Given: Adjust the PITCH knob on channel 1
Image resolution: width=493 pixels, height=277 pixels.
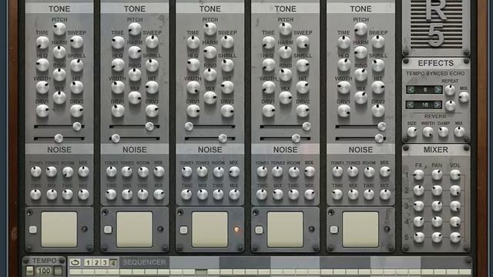Looking at the screenshot, I should click(x=59, y=29).
